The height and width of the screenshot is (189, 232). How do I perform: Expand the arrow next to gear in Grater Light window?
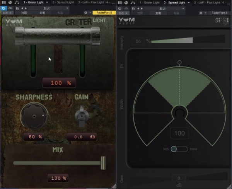(x=90, y=13)
